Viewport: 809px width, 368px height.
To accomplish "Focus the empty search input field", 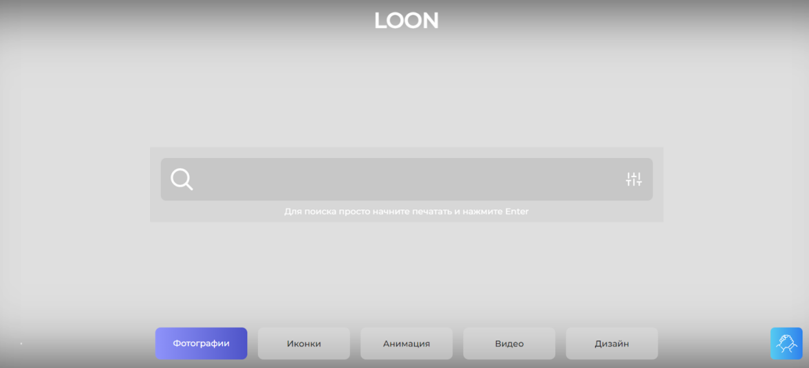I will (407, 179).
